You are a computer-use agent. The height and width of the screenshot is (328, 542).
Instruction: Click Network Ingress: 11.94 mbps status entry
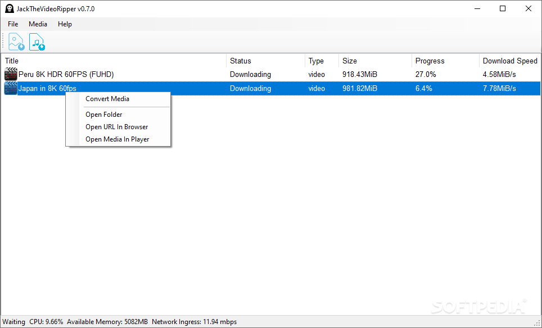[195, 322]
